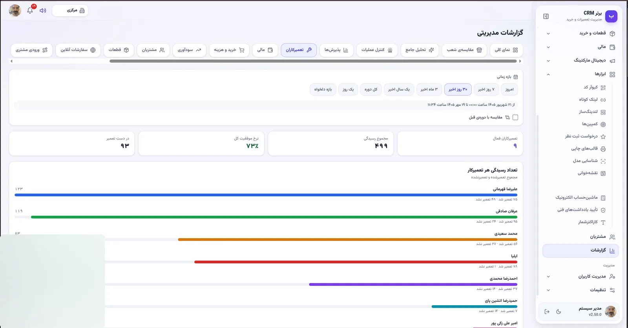Choose the کل دوره range
This screenshot has height=328, width=628.
tap(371, 89)
